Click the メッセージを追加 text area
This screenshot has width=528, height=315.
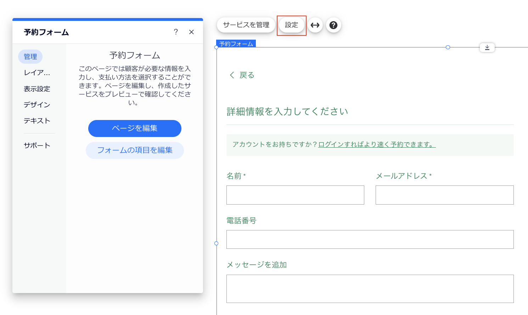click(x=370, y=289)
